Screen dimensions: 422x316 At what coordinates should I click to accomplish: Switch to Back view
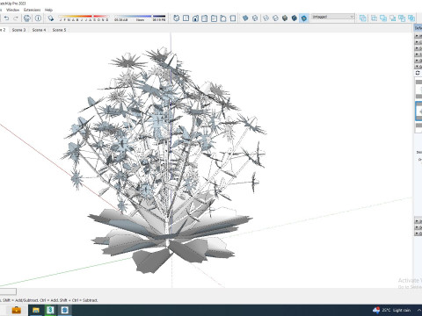[x=214, y=18]
